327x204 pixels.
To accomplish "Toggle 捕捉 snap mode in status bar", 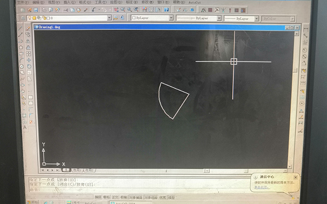I will tap(98, 197).
